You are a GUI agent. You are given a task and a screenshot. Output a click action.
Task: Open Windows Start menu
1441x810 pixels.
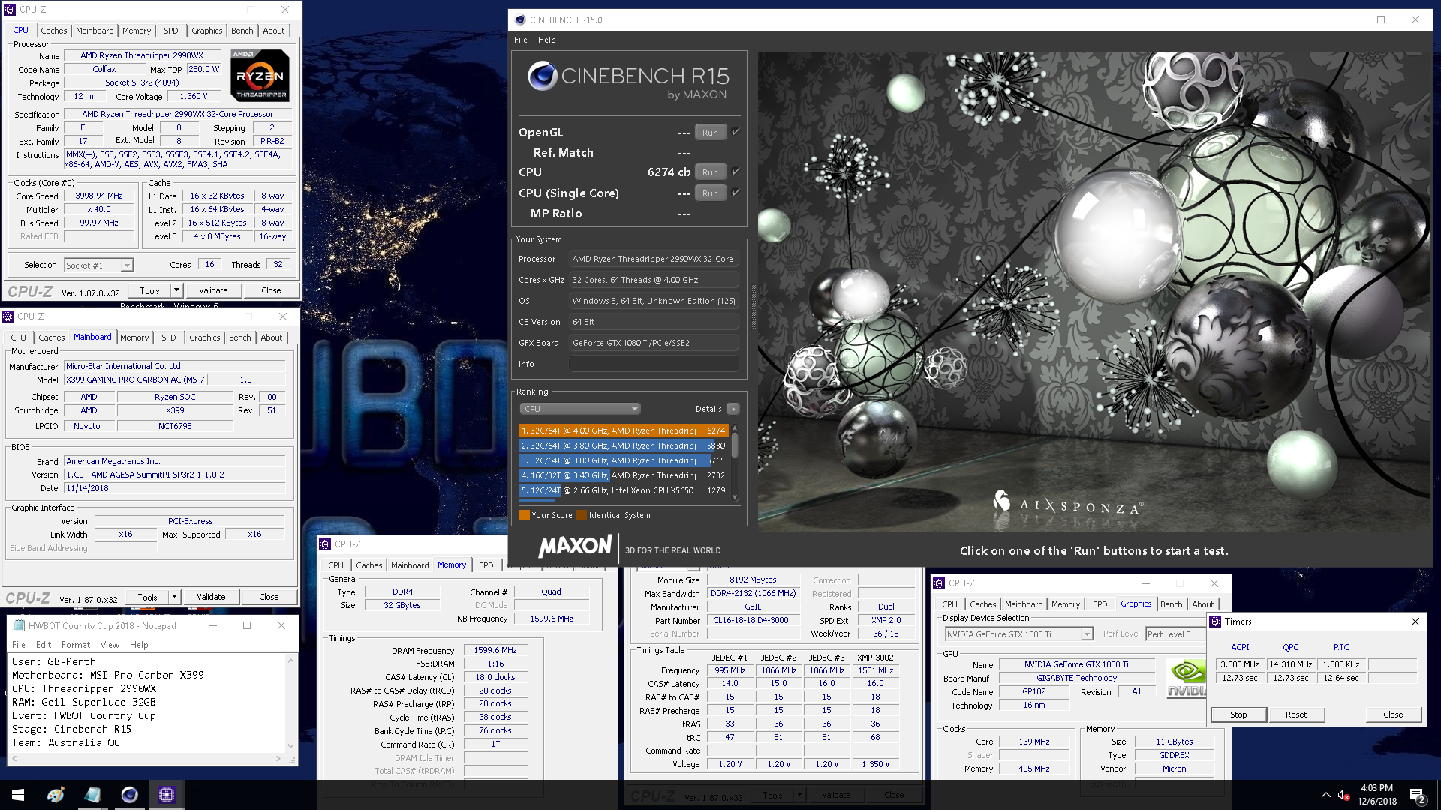pyautogui.click(x=18, y=795)
